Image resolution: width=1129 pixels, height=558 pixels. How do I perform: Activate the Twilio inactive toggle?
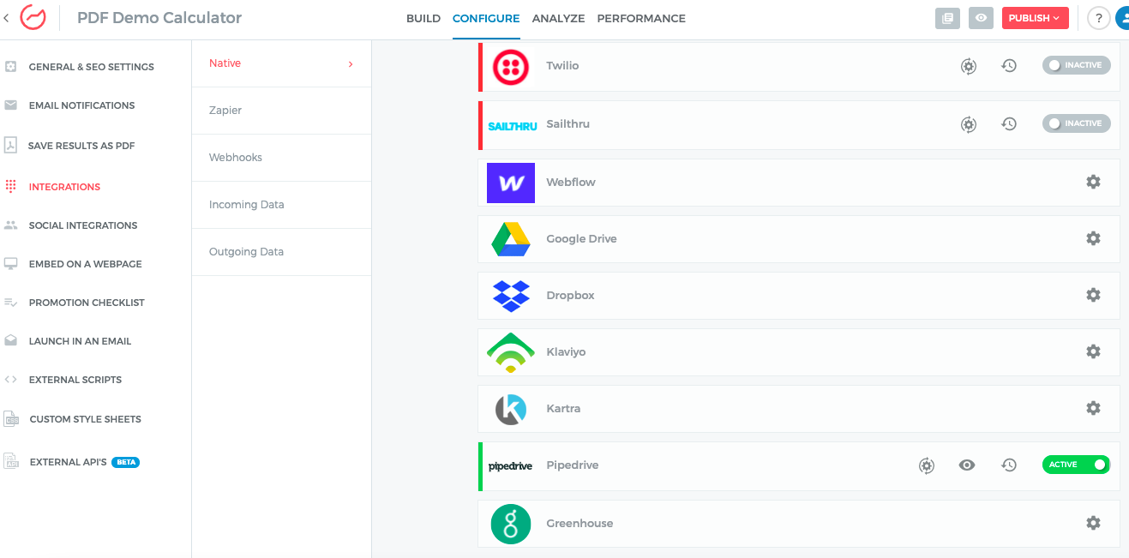click(1076, 65)
